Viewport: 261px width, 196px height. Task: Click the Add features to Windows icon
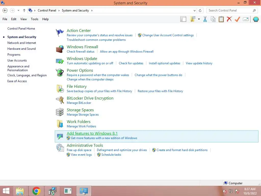60,136
